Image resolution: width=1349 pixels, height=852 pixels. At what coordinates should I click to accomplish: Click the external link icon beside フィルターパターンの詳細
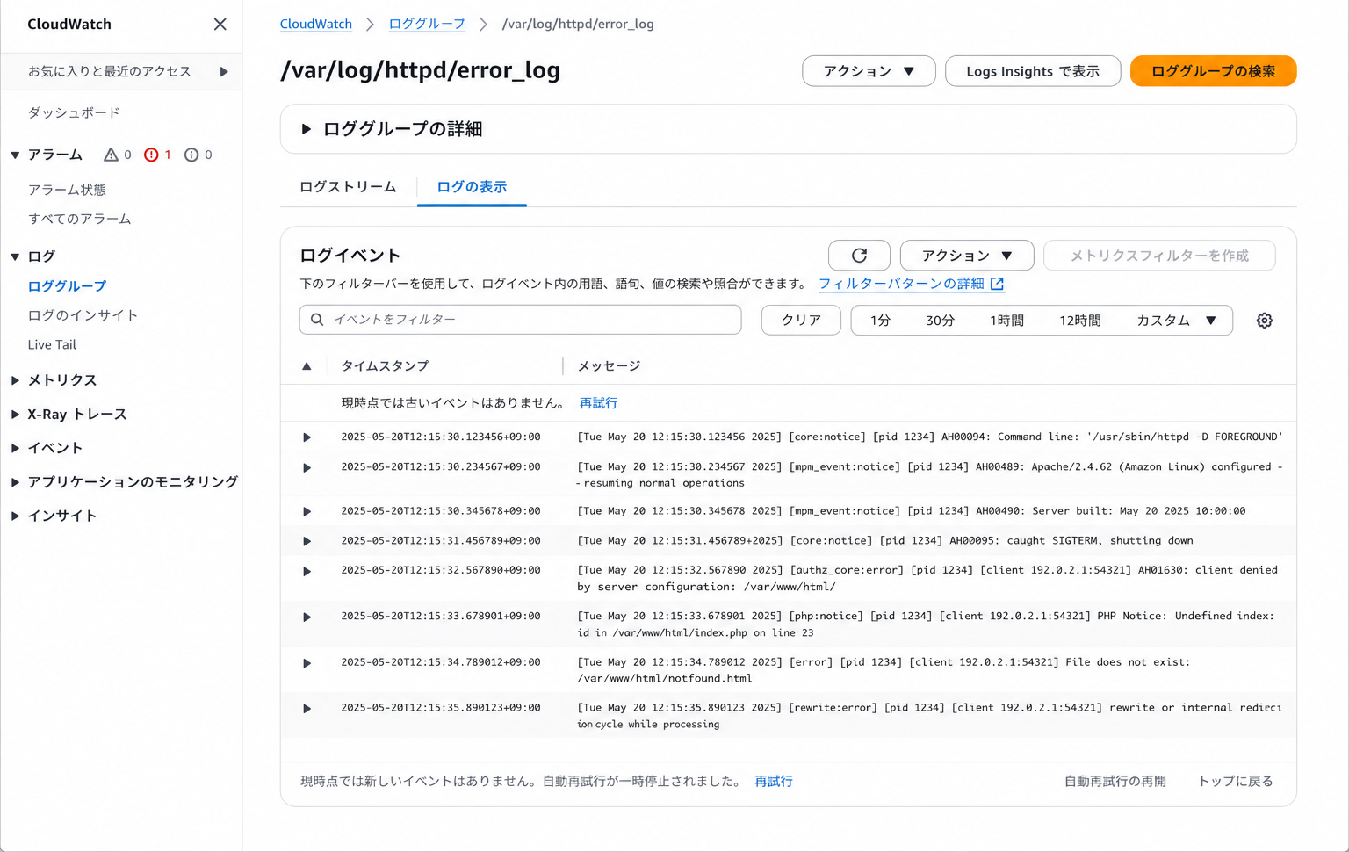pos(997,284)
